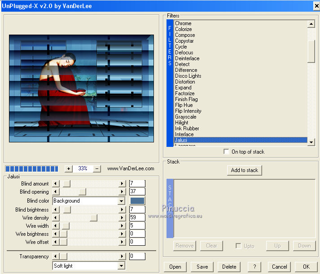Click Save preset button

[x=202, y=267]
